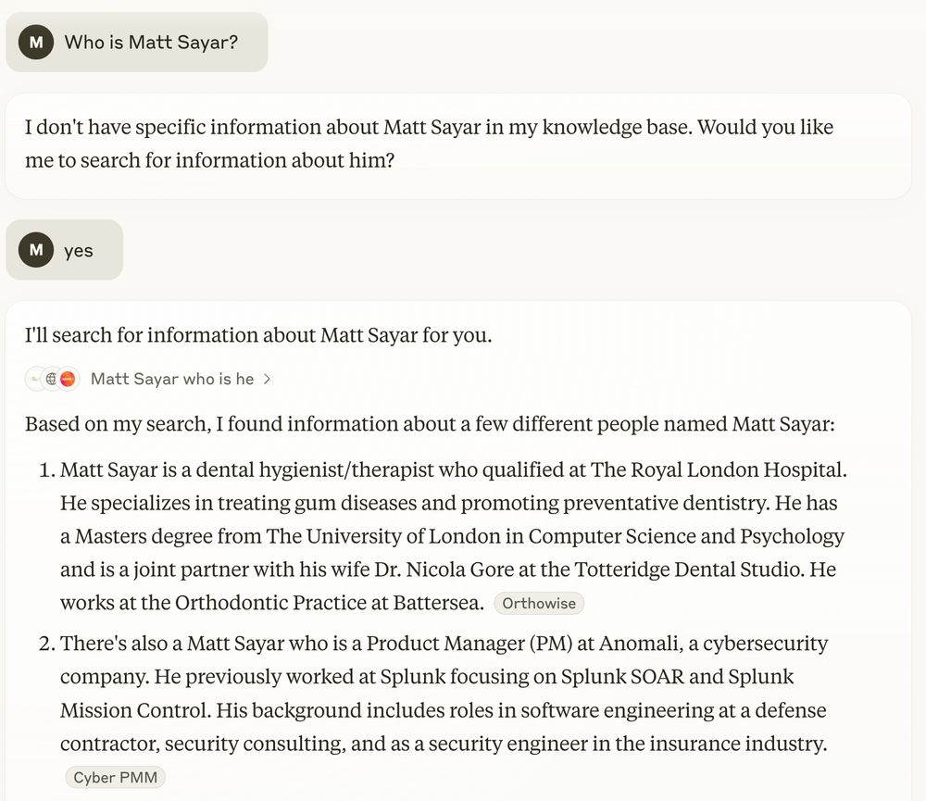Screen dimensions: 926x801
Task: Click the 'Orthodontic Practice at Battersea' text
Action: click(330, 602)
